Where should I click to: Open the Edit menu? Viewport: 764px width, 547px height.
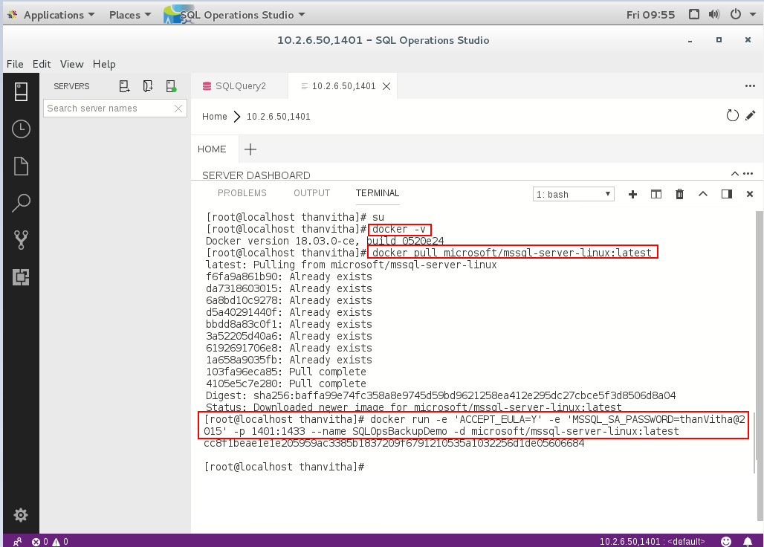[x=42, y=64]
